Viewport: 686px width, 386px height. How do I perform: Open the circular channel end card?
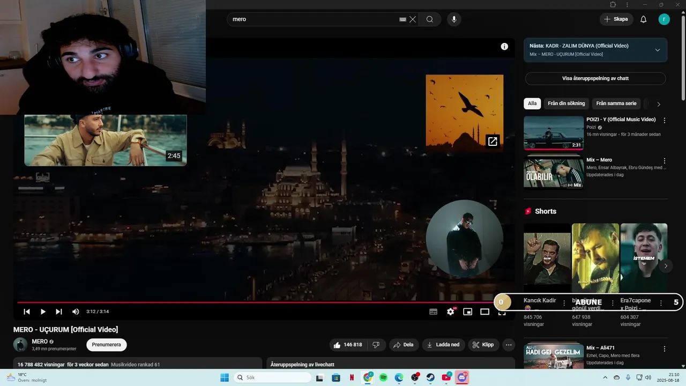(x=465, y=239)
